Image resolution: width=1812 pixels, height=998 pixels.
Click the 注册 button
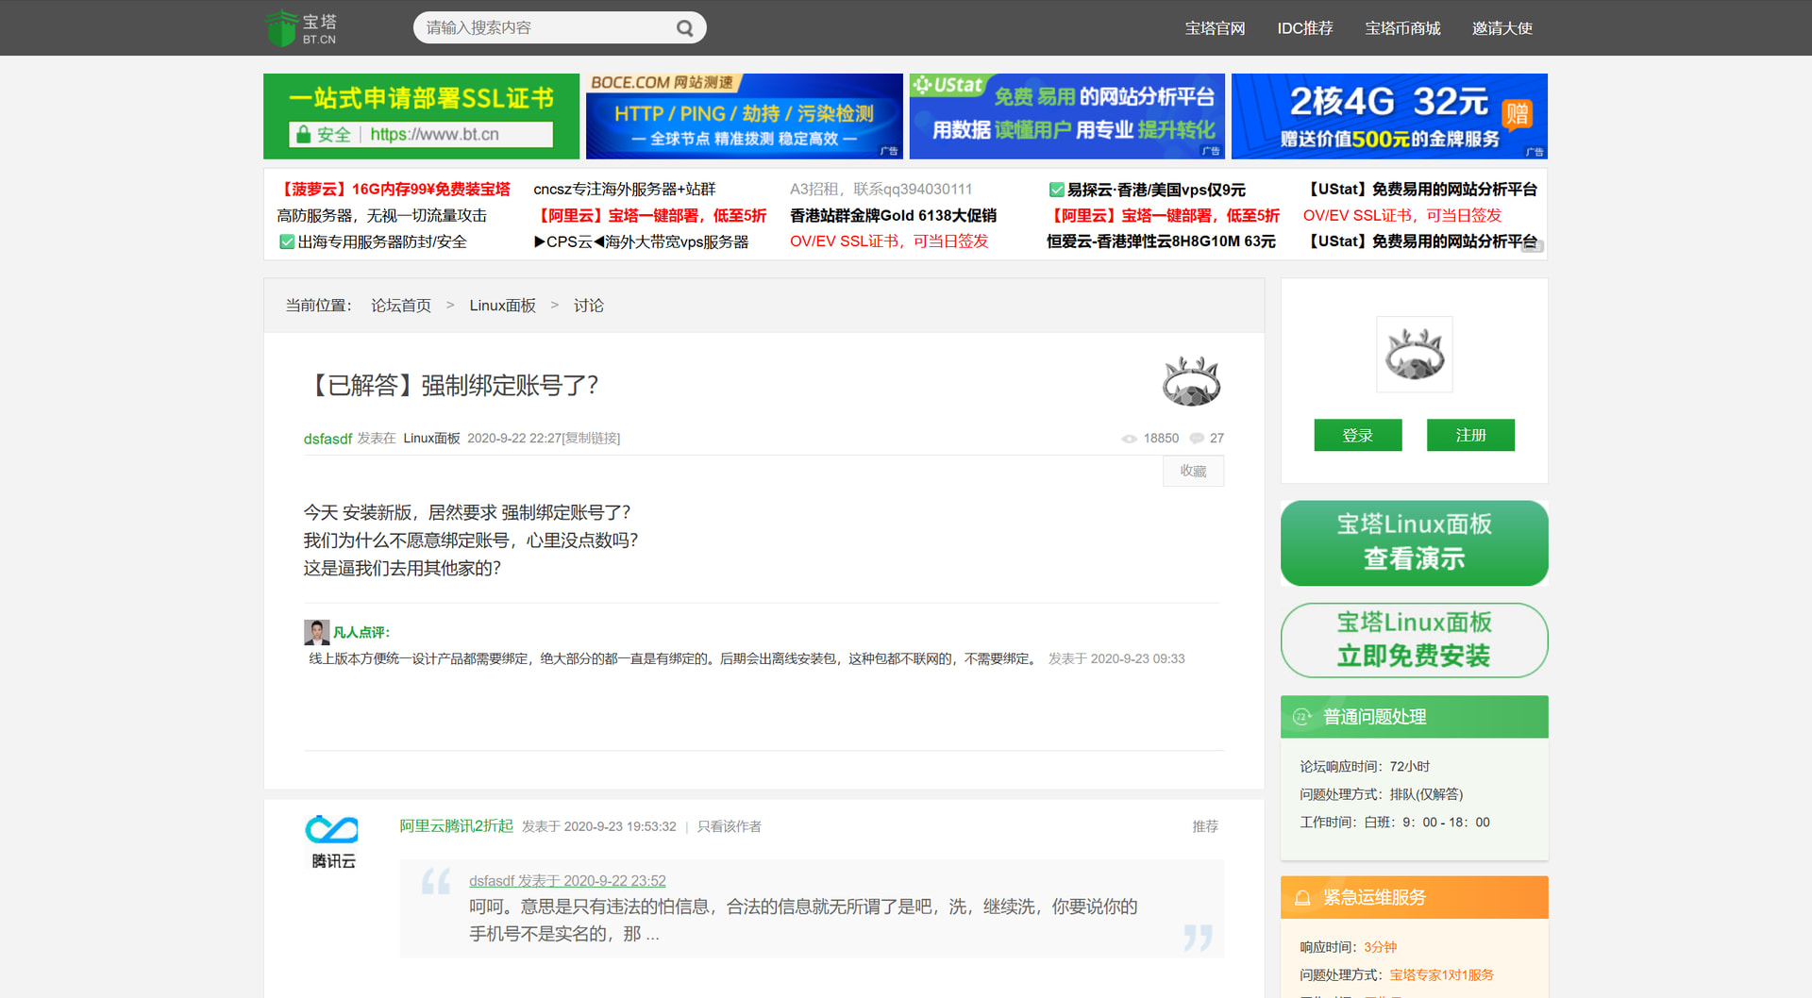[1470, 435]
